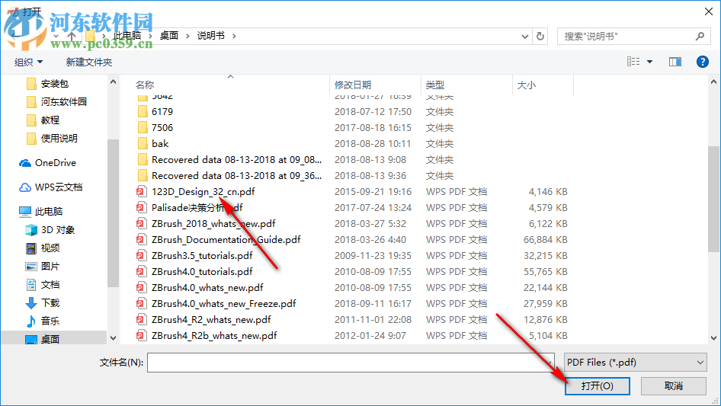The height and width of the screenshot is (406, 721).
Task: Select the bak folder
Action: 160,144
